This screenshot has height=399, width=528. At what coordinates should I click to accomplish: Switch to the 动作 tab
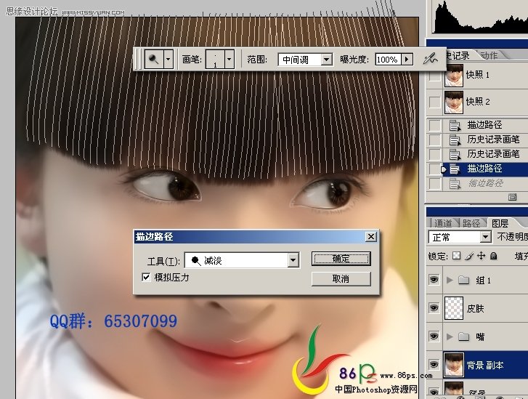point(489,55)
